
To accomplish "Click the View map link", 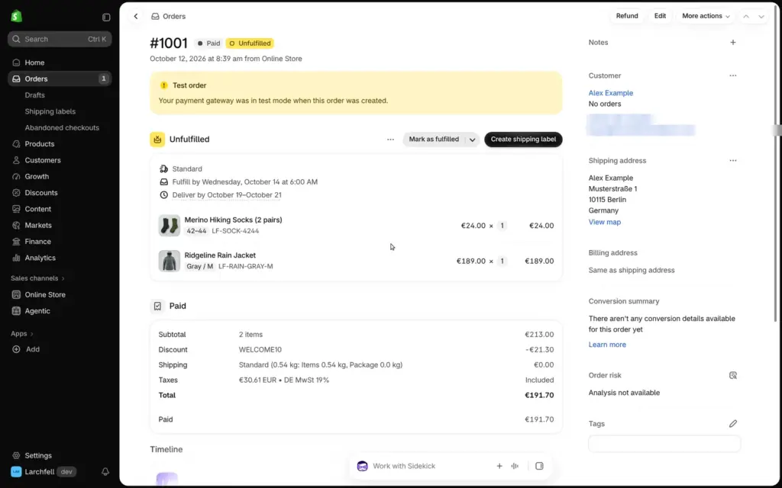I will point(605,222).
